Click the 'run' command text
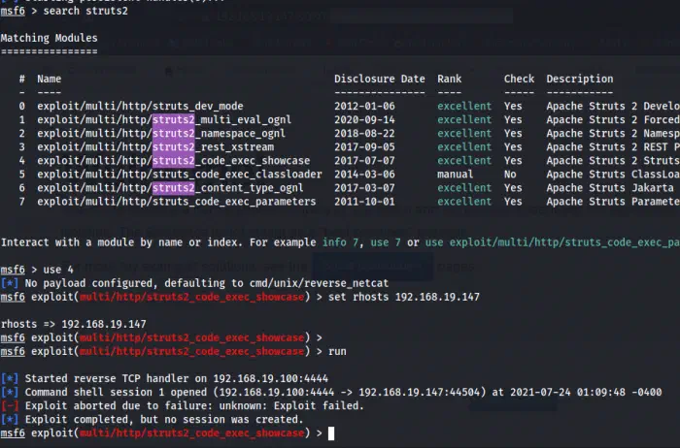Viewport: 680px width, 448px height. pyautogui.click(x=337, y=351)
